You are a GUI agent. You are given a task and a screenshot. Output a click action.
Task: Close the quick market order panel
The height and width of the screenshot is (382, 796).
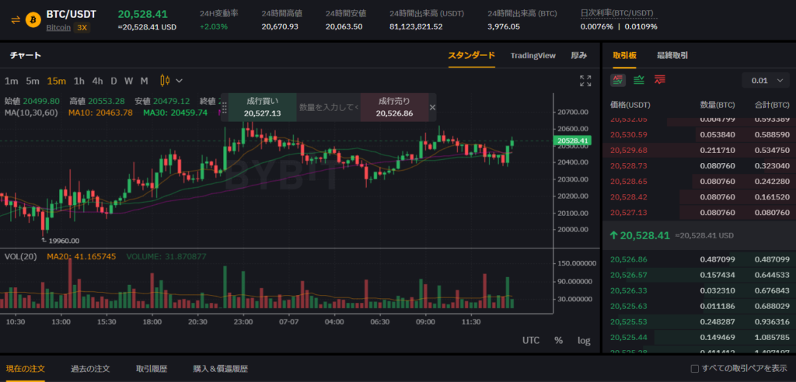432,107
